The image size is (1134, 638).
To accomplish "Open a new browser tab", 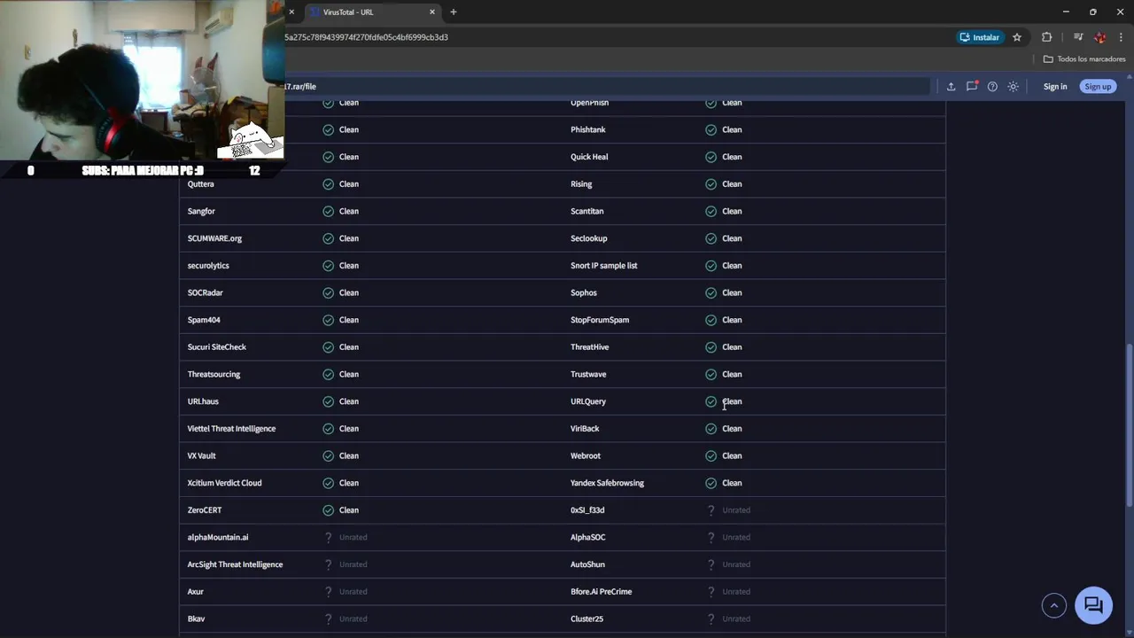I will pos(454,12).
